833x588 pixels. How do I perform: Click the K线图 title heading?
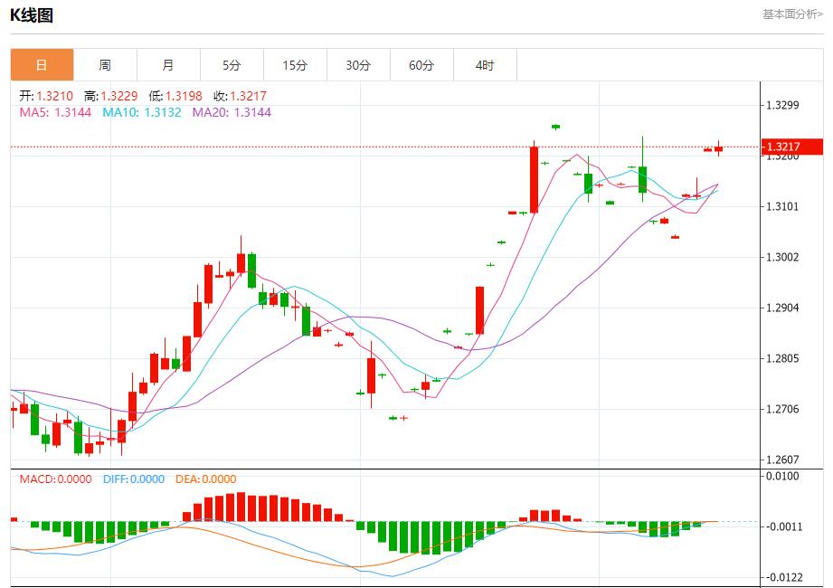tap(32, 14)
